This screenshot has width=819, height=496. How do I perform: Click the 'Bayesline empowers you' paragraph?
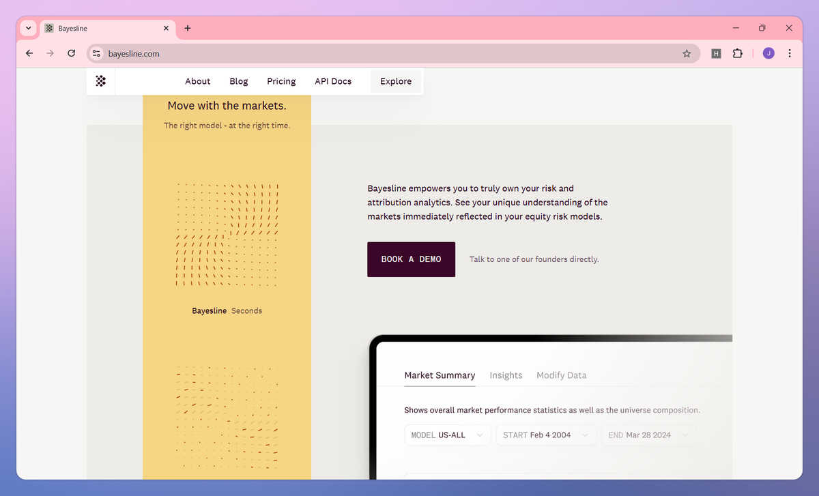(x=487, y=202)
